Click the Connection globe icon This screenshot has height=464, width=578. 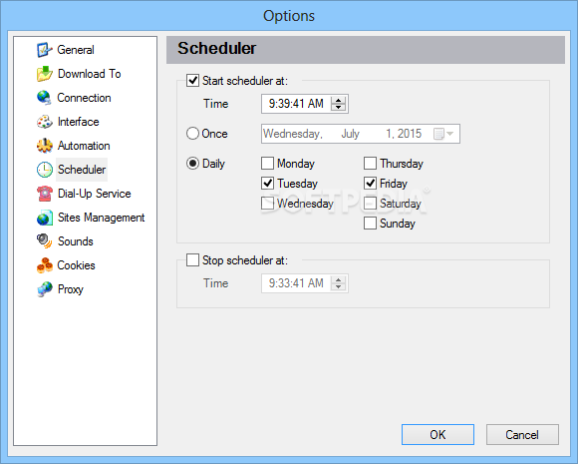click(x=44, y=98)
